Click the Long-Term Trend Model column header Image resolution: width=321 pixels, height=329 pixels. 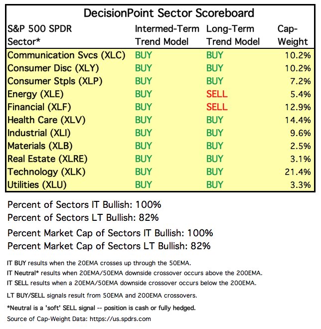(x=233, y=35)
